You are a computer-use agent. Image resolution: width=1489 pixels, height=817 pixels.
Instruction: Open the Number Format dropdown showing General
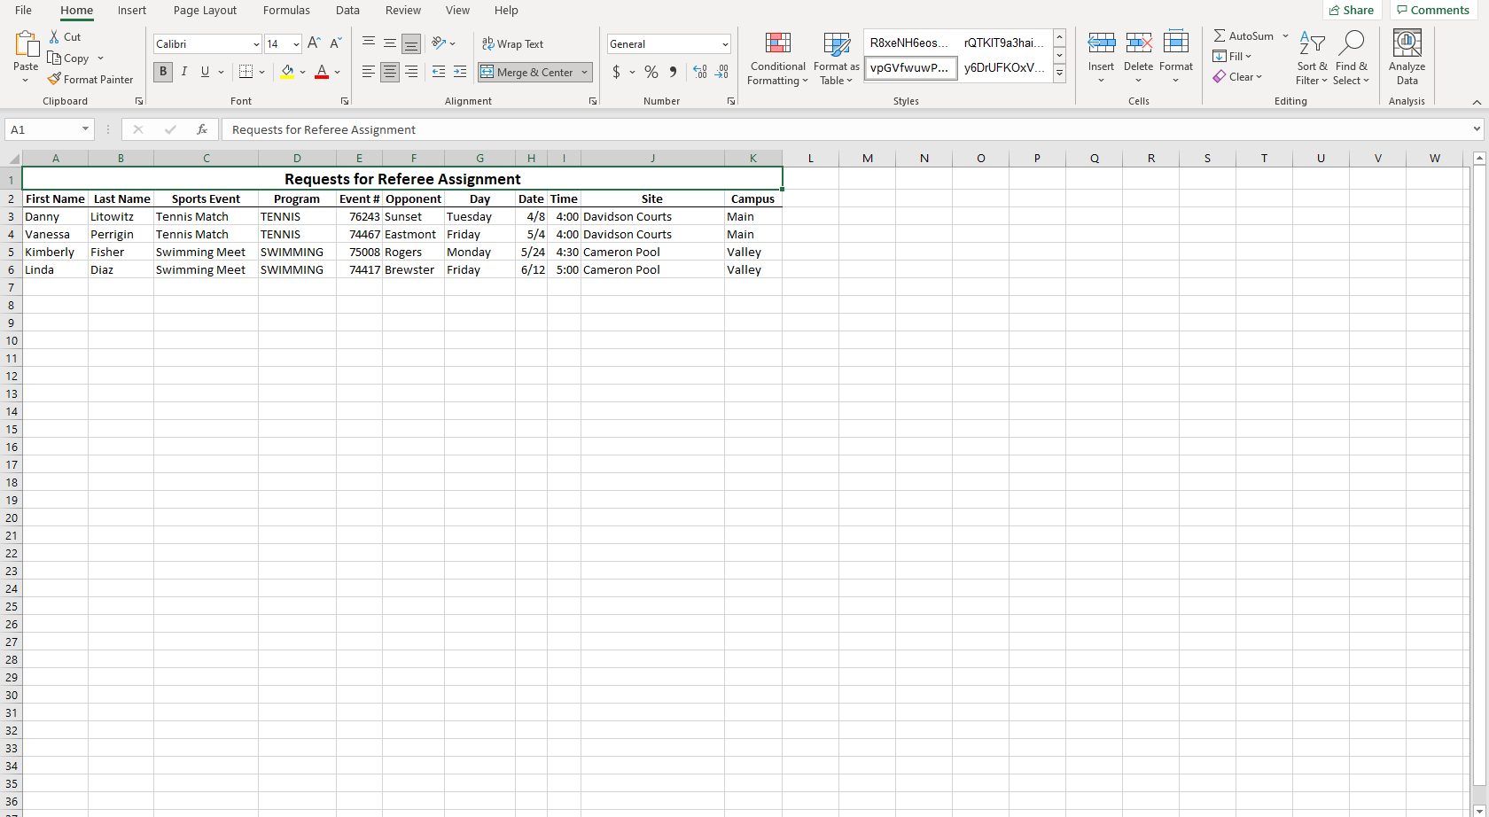725,43
